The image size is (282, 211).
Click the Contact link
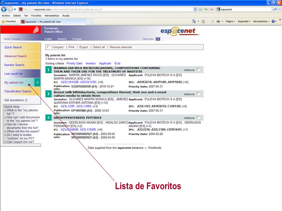pos(16,39)
